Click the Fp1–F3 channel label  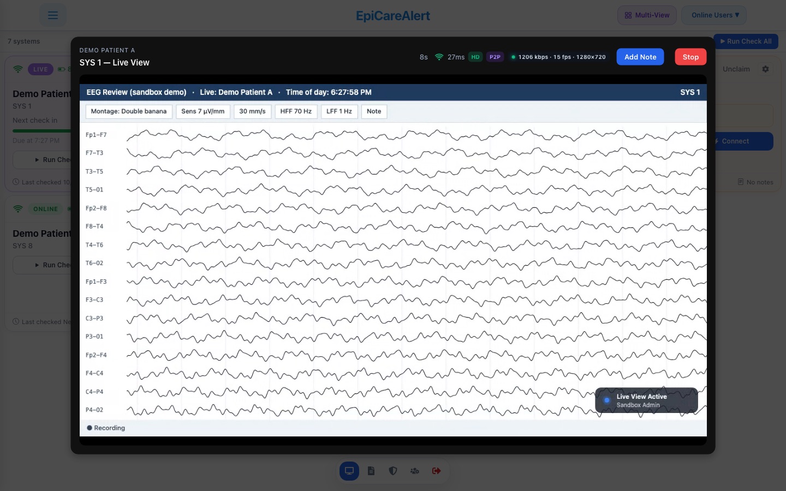(96, 282)
